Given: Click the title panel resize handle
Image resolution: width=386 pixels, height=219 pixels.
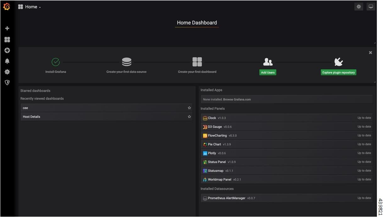Looking at the screenshot, I should pos(374,42).
